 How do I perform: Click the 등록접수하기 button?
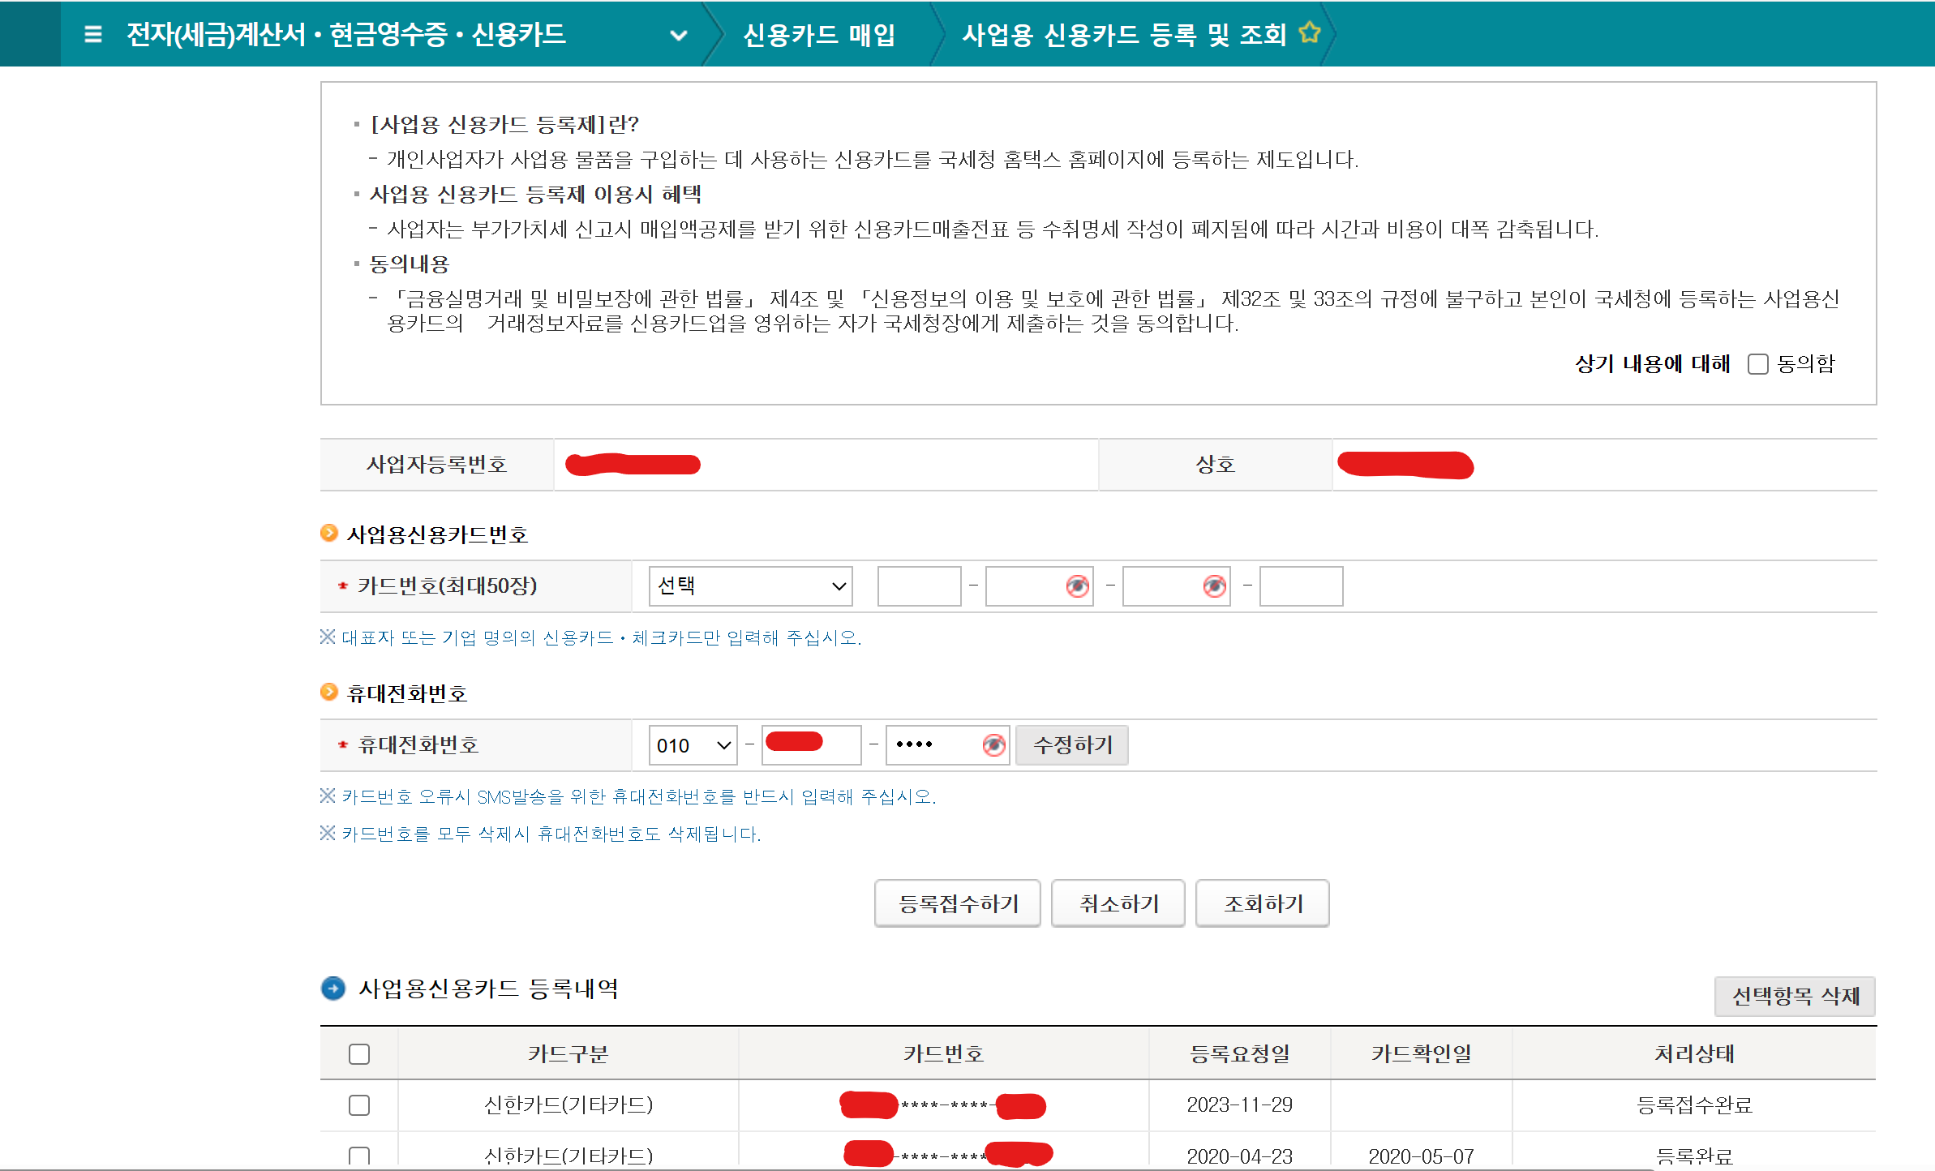point(957,903)
